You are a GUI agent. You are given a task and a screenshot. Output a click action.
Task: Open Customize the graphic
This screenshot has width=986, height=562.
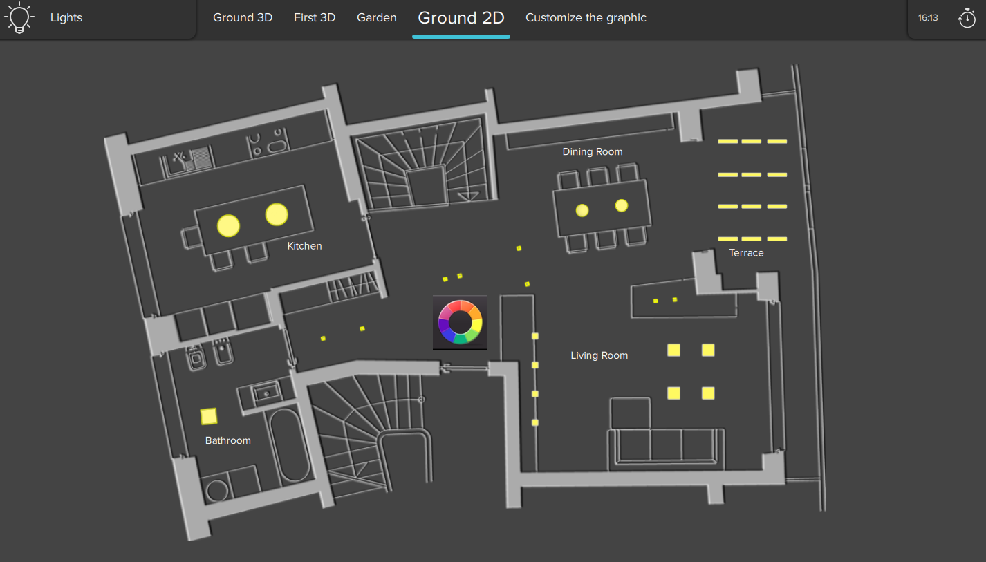[586, 18]
